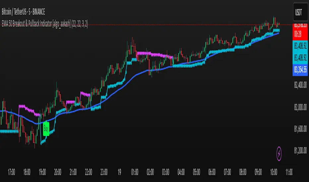Click the 20:00 time axis label
Screen dimensions: 309x182
point(58,172)
